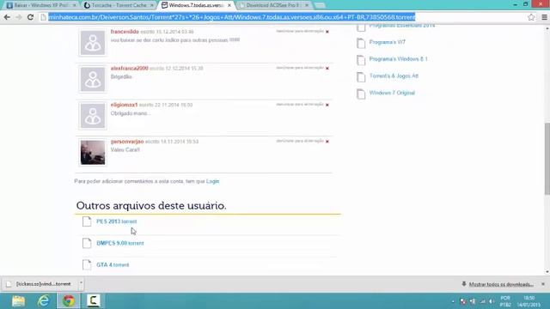Click the file icon beside GTA 4
This screenshot has height=309, width=550.
(87, 264)
